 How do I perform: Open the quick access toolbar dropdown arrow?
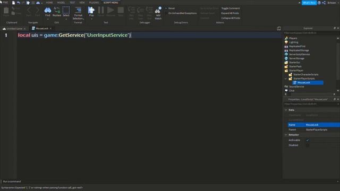42,3
